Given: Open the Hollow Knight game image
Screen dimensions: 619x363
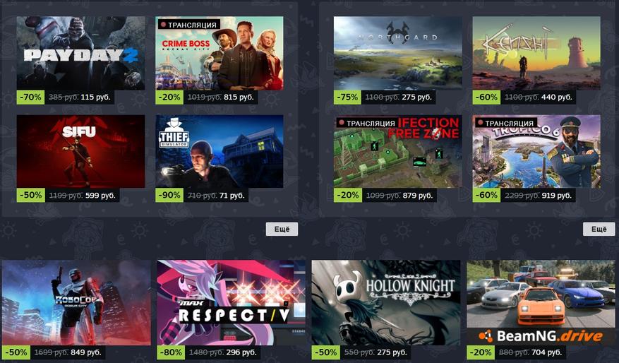Looking at the screenshot, I should (x=386, y=302).
